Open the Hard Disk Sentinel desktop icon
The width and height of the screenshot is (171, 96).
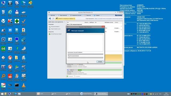click(3, 86)
